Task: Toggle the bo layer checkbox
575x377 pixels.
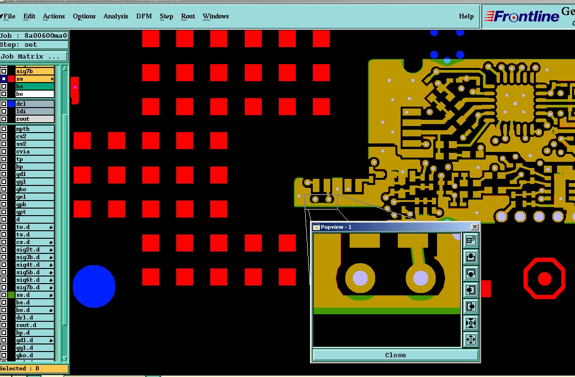Action: (x=4, y=94)
